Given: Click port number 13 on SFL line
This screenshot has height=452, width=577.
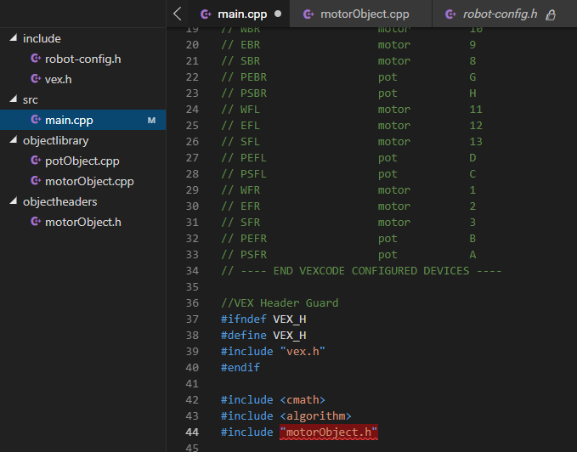Looking at the screenshot, I should (x=476, y=142).
